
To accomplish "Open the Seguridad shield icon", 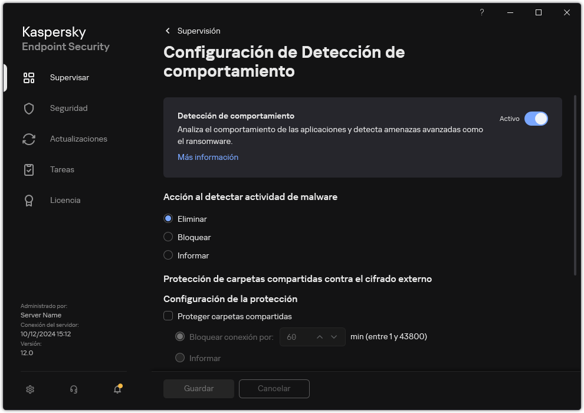I will [29, 108].
